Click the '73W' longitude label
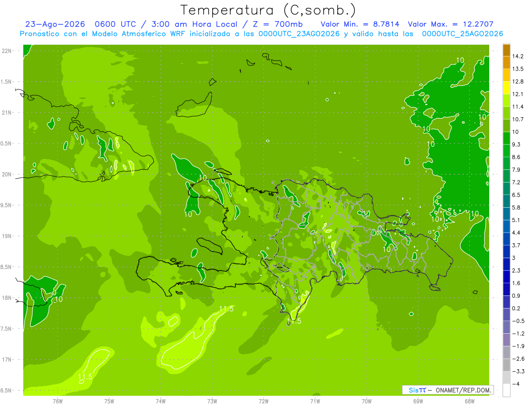This screenshot has width=527, height=407. [212, 401]
